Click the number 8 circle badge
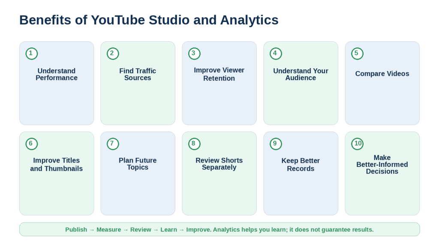439x247 pixels. click(194, 144)
